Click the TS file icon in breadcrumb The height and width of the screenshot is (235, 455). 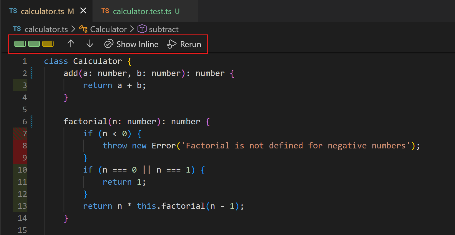[x=17, y=29]
